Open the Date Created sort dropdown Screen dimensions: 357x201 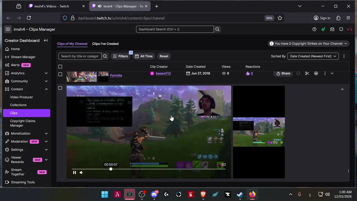(313, 56)
